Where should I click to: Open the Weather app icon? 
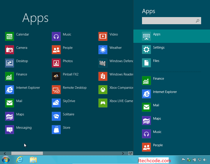coord(103,50)
